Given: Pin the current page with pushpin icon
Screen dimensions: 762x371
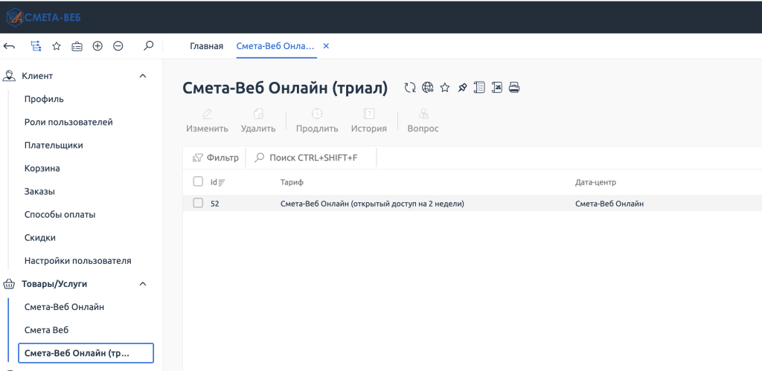Looking at the screenshot, I should [462, 88].
